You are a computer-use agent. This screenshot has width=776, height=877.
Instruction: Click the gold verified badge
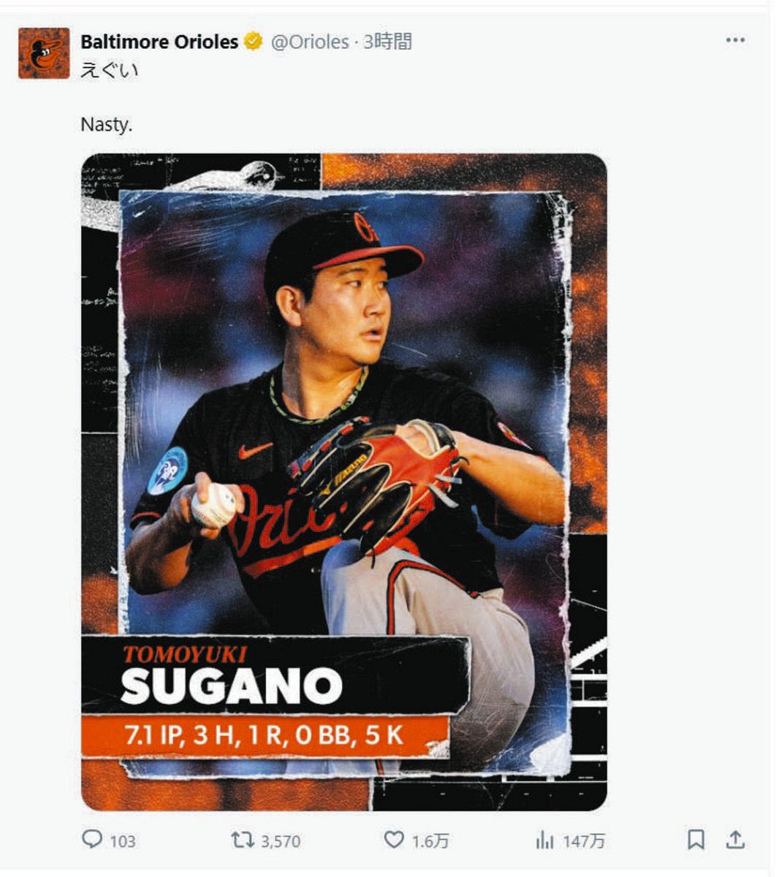point(254,42)
